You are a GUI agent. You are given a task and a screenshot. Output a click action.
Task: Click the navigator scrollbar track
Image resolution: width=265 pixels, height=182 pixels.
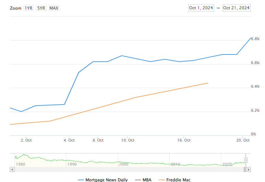point(130,169)
